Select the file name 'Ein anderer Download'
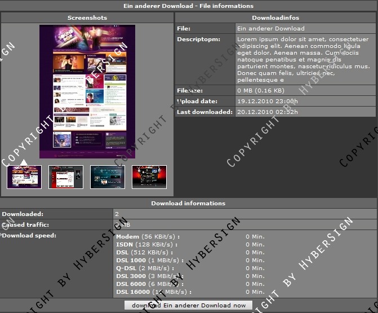The height and width of the screenshot is (313, 378). point(271,28)
